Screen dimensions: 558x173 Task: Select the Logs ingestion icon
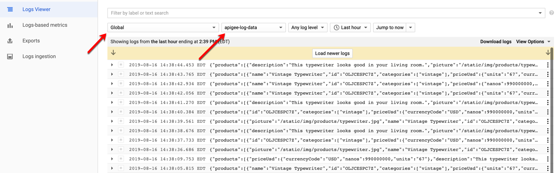tap(10, 56)
